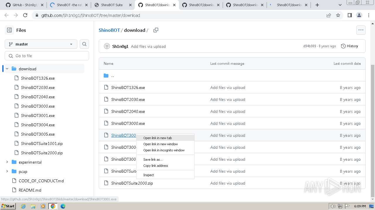Screen dimensions: 375x210
Task: Choose Open link in new window
Action: pyautogui.click(x=165, y=144)
